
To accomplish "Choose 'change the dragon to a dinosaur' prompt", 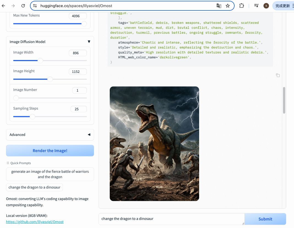I will (x=34, y=187).
